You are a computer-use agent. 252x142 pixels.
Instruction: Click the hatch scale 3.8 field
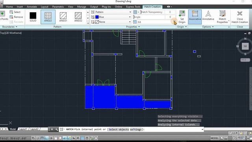[155, 22]
